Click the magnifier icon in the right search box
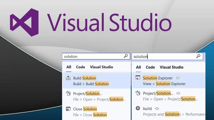The image size is (214, 120). (x=198, y=56)
